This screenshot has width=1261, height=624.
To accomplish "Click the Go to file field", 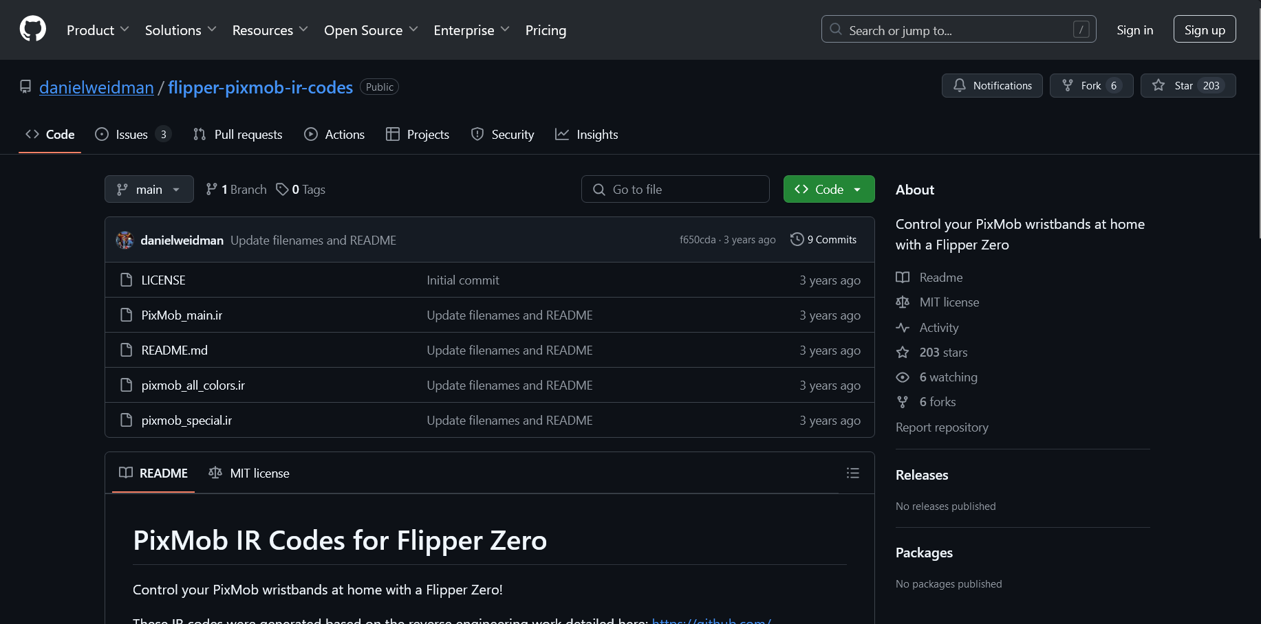I will (675, 189).
